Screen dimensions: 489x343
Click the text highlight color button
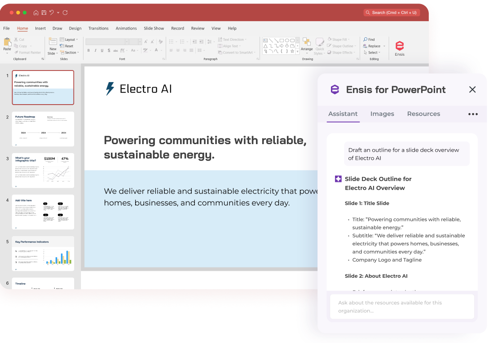click(145, 50)
